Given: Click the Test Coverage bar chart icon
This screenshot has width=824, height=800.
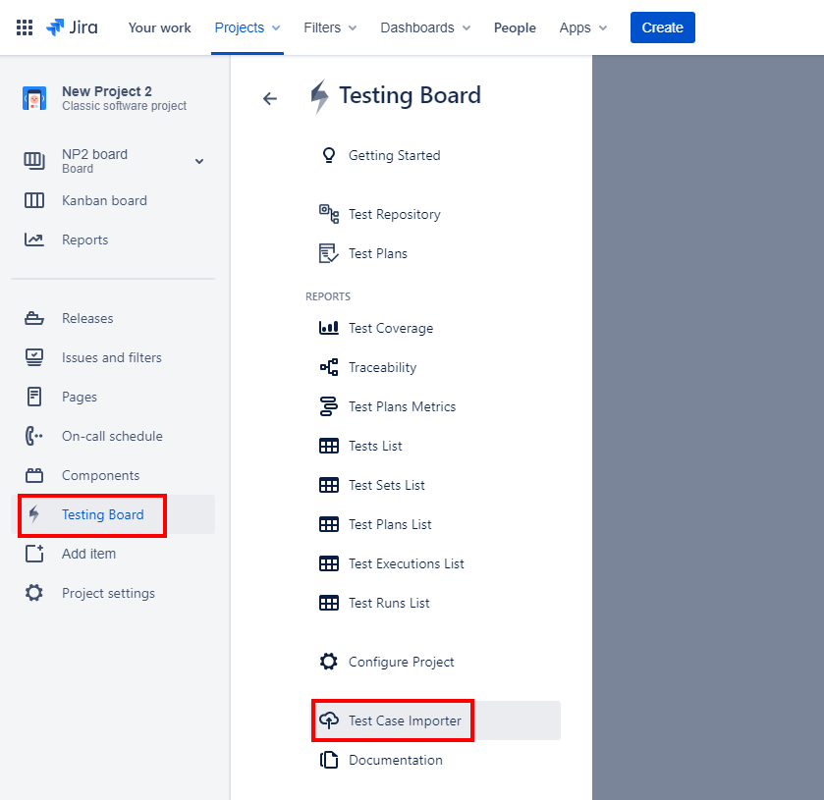Looking at the screenshot, I should (x=329, y=328).
